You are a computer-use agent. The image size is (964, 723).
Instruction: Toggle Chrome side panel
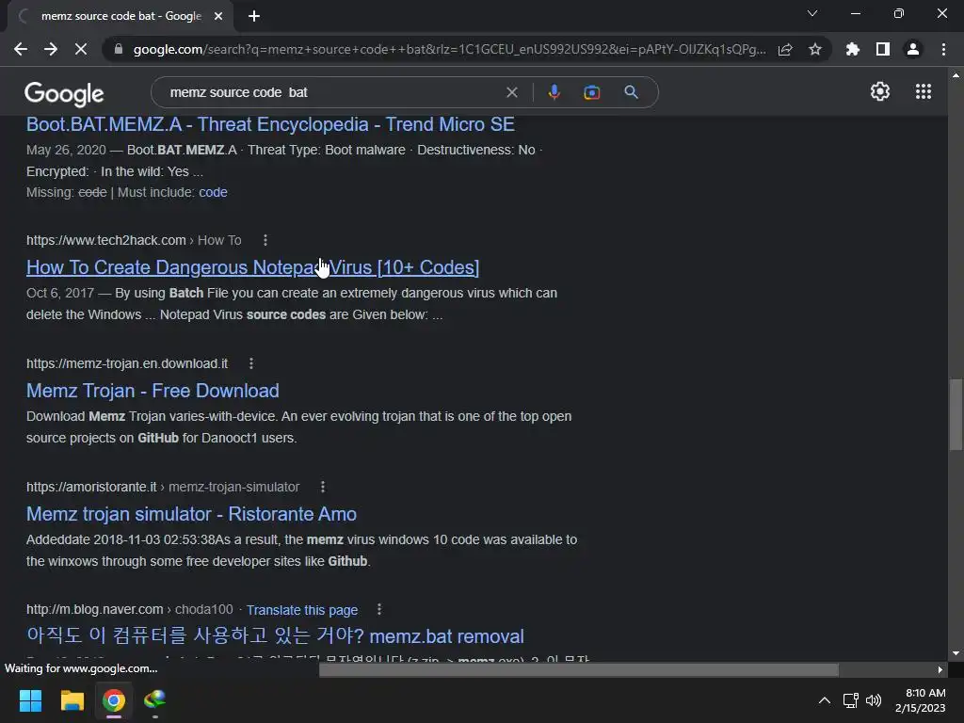[883, 49]
